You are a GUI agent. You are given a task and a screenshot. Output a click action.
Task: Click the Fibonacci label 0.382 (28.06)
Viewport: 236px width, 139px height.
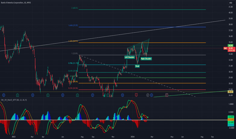(73, 81)
